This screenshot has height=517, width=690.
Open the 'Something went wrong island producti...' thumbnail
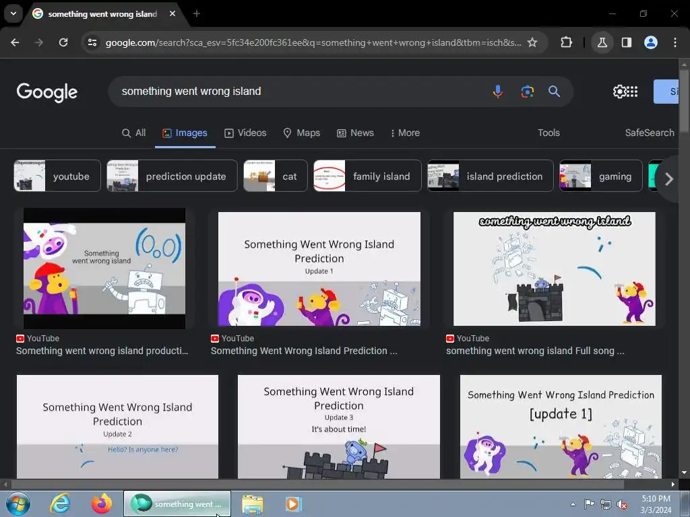104,269
